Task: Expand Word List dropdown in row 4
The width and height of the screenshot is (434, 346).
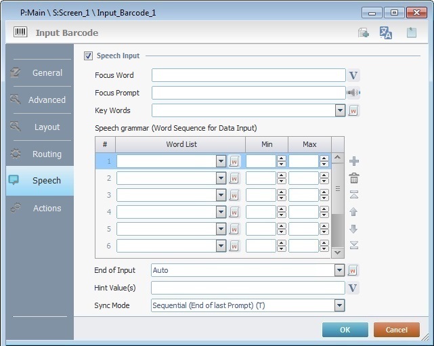Action: pos(221,212)
